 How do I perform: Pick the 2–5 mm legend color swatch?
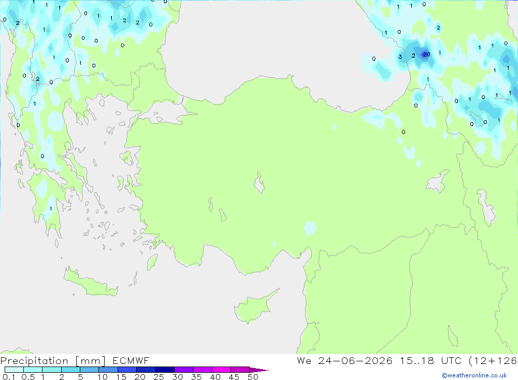point(70,370)
